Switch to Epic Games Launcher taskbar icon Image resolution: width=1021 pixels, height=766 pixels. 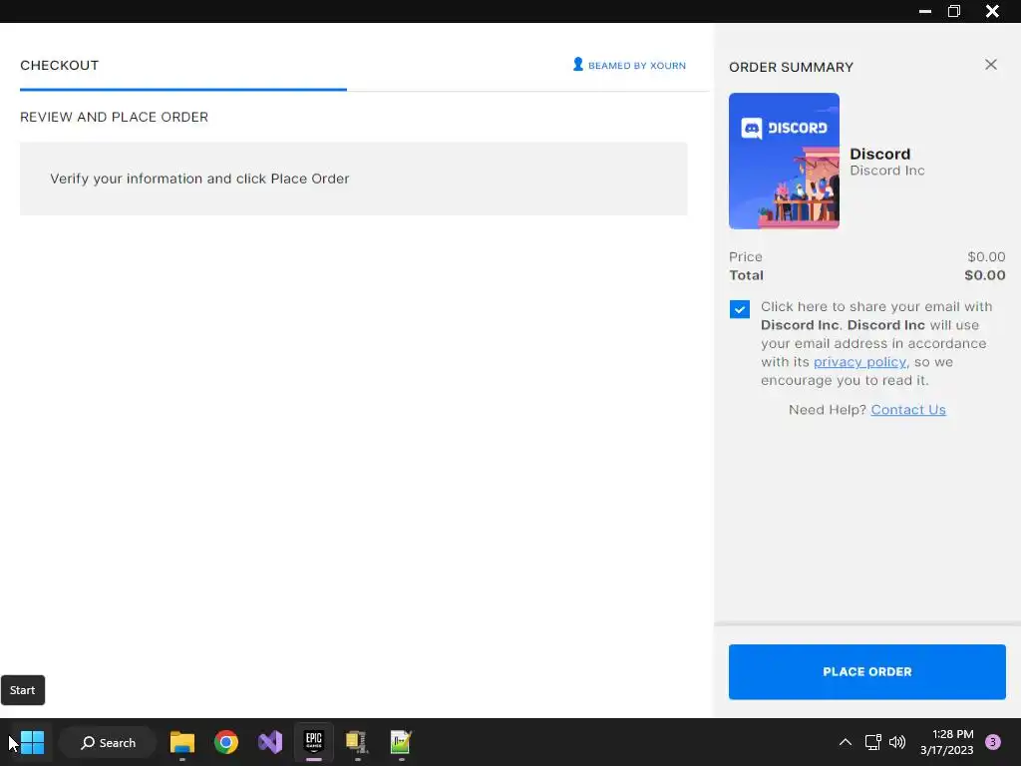314,741
